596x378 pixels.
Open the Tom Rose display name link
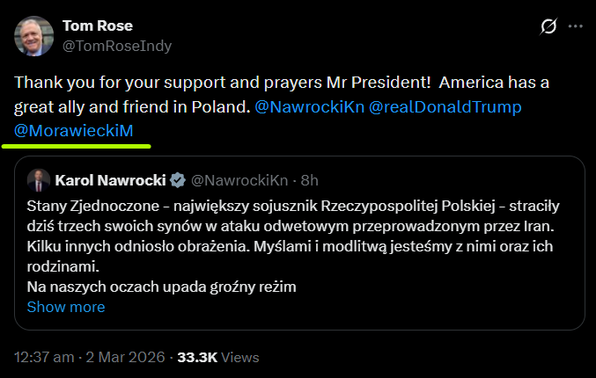97,25
